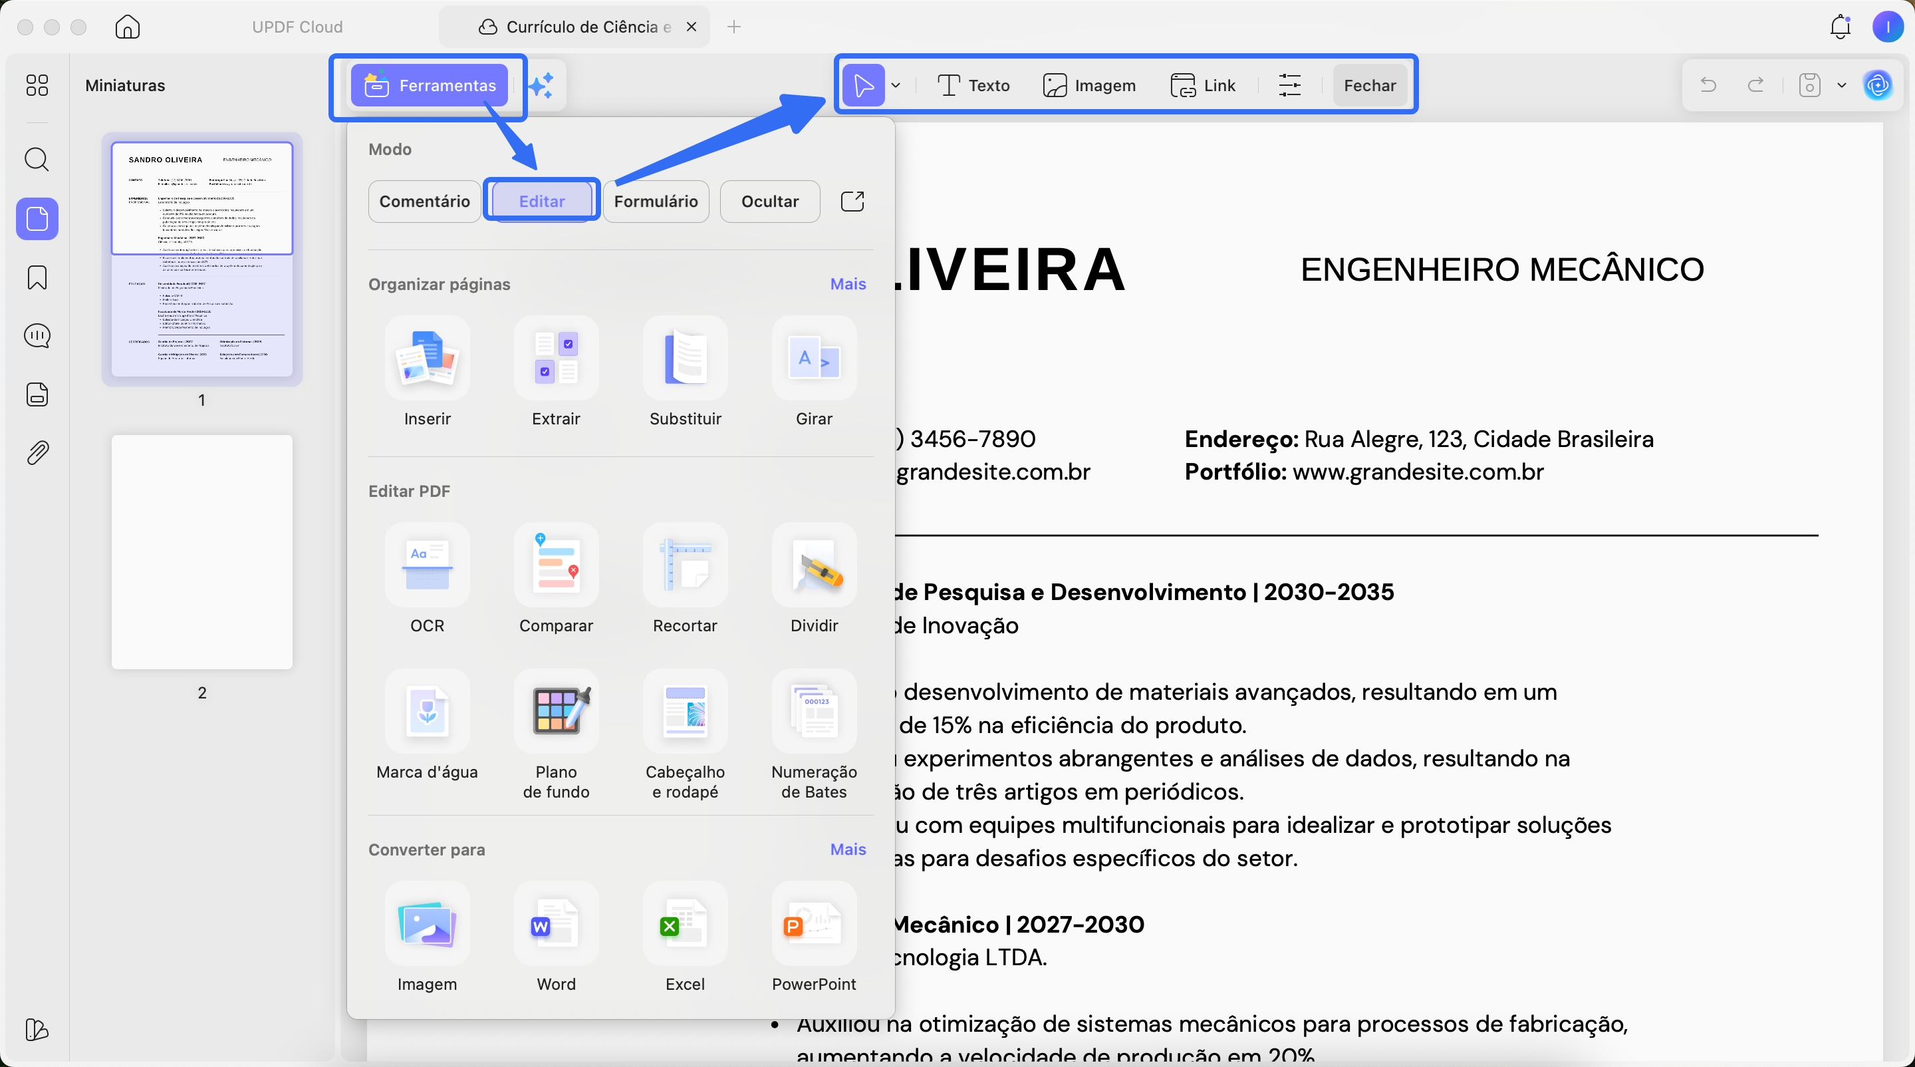1915x1067 pixels.
Task: Select page 2 blank thumbnail
Action: tap(201, 551)
